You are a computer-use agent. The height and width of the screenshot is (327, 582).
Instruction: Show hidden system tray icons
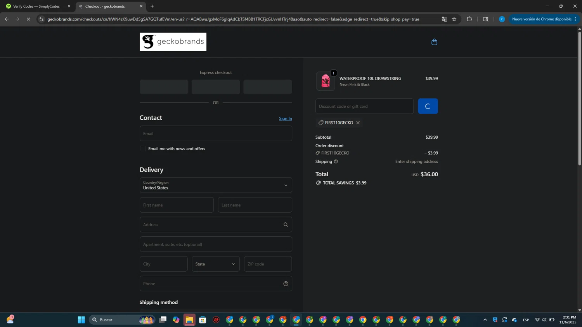[x=485, y=320]
